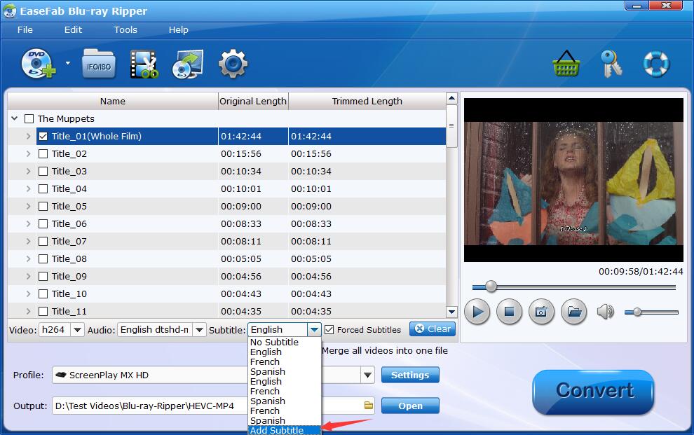
Task: Play the preview video
Action: [x=477, y=312]
